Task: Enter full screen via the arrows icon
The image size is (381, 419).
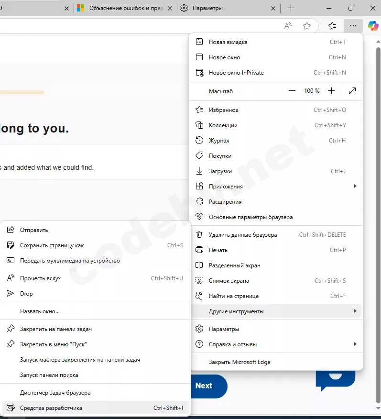Action: (x=352, y=91)
